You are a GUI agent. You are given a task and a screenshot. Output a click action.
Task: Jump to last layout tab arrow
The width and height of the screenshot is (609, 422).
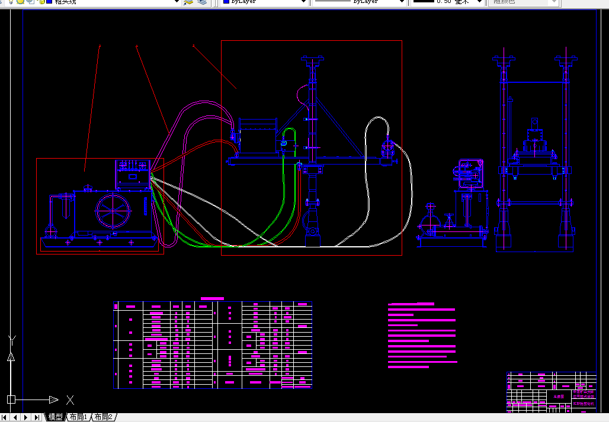click(x=37, y=417)
